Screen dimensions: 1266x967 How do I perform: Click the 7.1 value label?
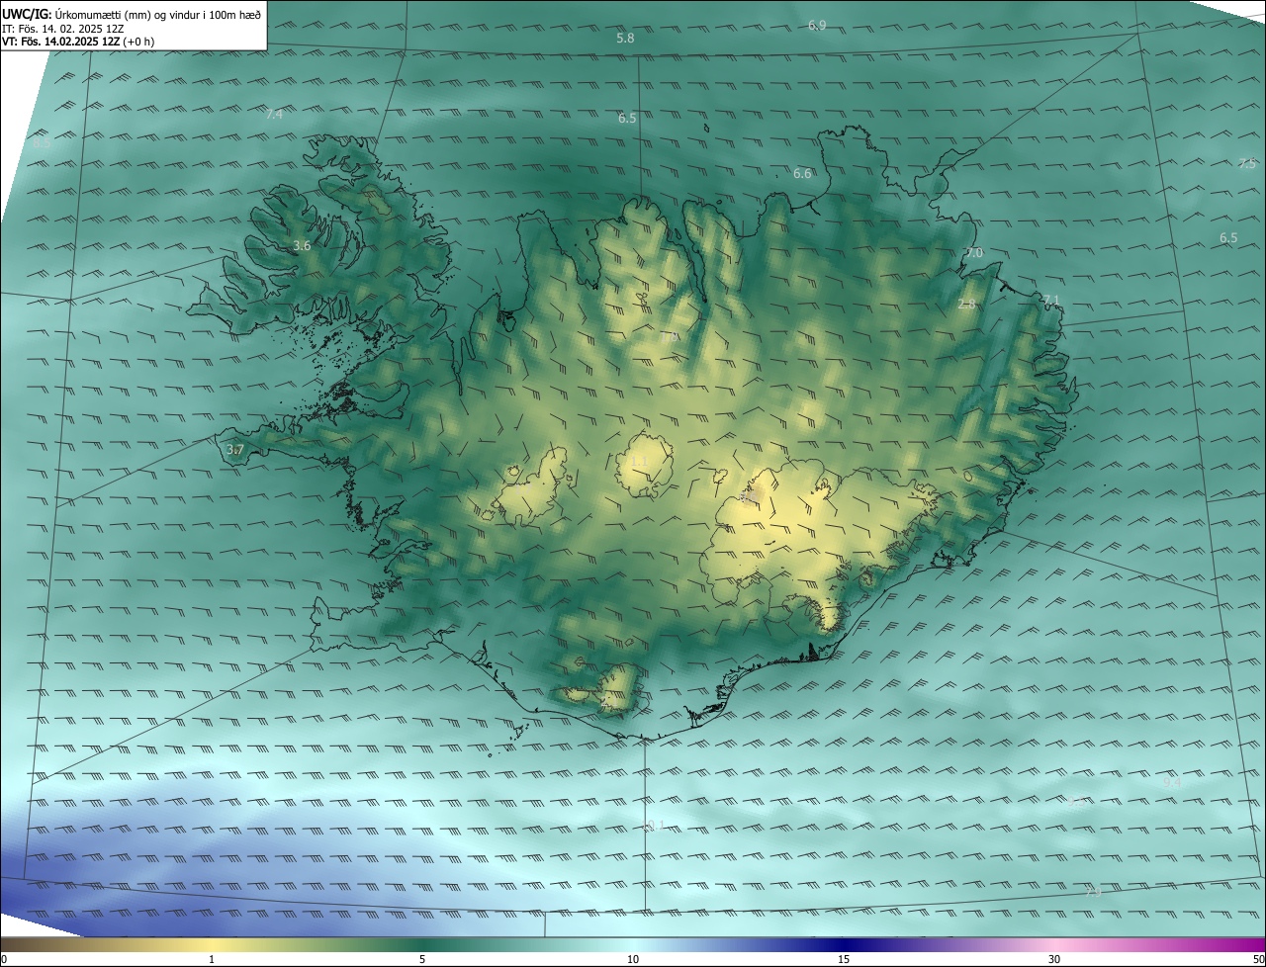[x=1051, y=300]
